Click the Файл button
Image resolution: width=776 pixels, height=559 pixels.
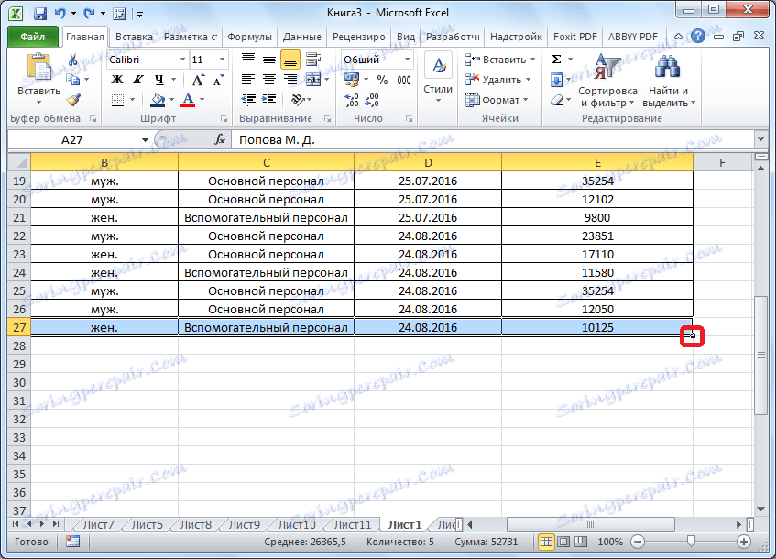pos(33,38)
